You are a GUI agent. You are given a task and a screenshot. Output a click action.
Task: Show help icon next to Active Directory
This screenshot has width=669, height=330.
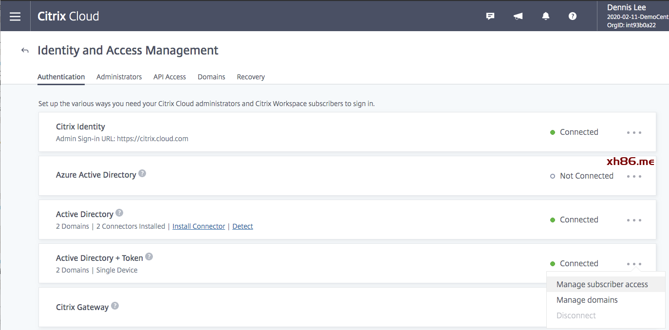tap(119, 213)
